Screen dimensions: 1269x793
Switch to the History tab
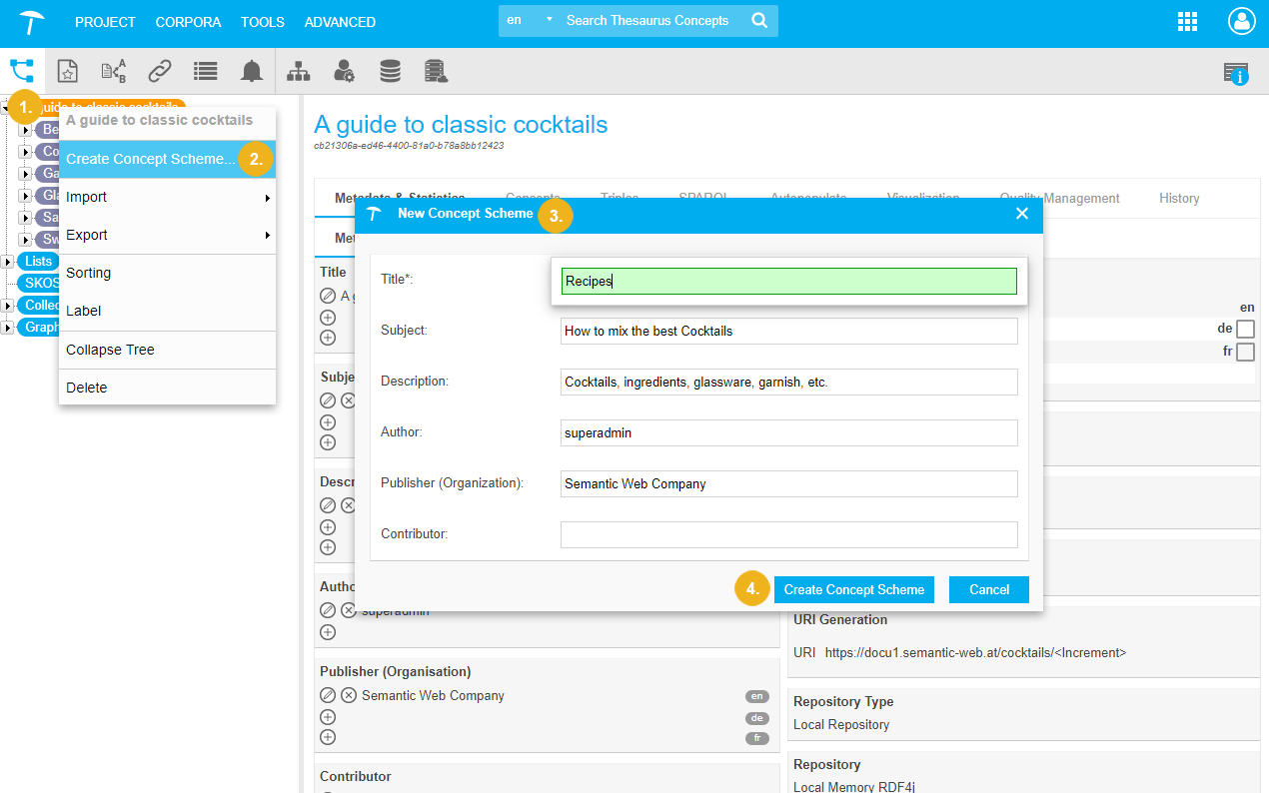pyautogui.click(x=1179, y=199)
